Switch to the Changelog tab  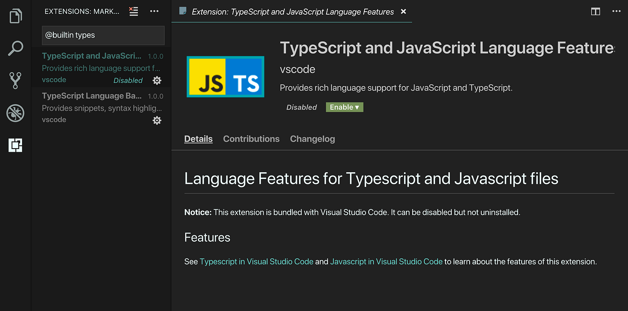312,139
